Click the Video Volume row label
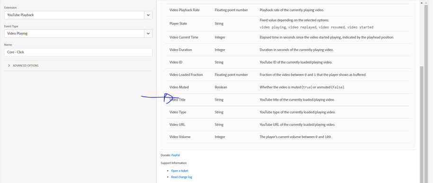433x183 pixels. click(x=180, y=137)
